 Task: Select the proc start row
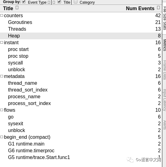tap(81, 49)
